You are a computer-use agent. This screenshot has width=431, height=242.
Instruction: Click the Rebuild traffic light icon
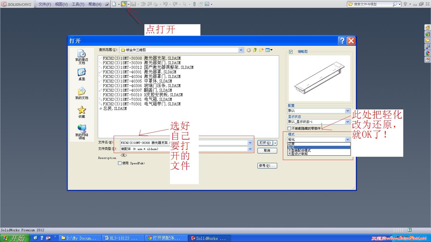coord(194,4)
